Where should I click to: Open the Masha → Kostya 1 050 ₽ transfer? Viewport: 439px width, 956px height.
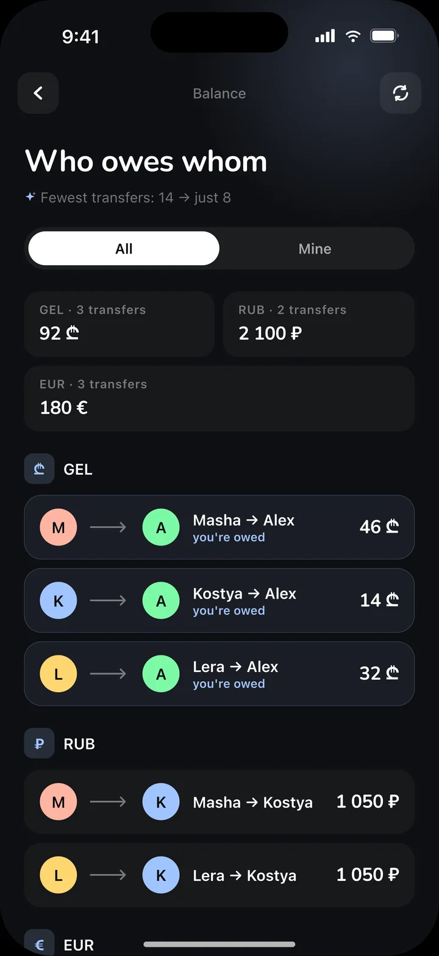coord(220,802)
